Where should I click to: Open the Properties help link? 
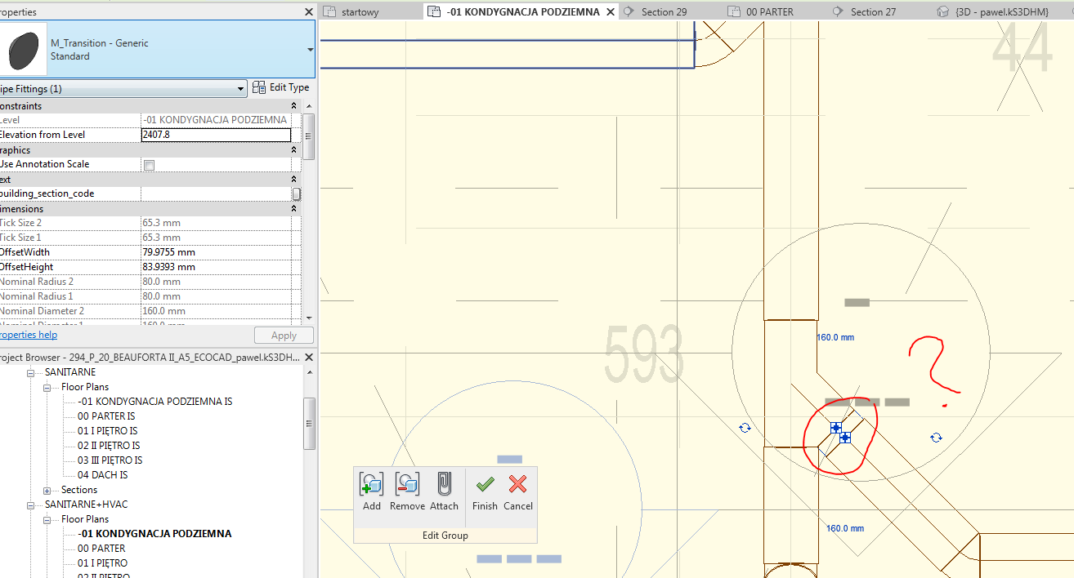29,335
